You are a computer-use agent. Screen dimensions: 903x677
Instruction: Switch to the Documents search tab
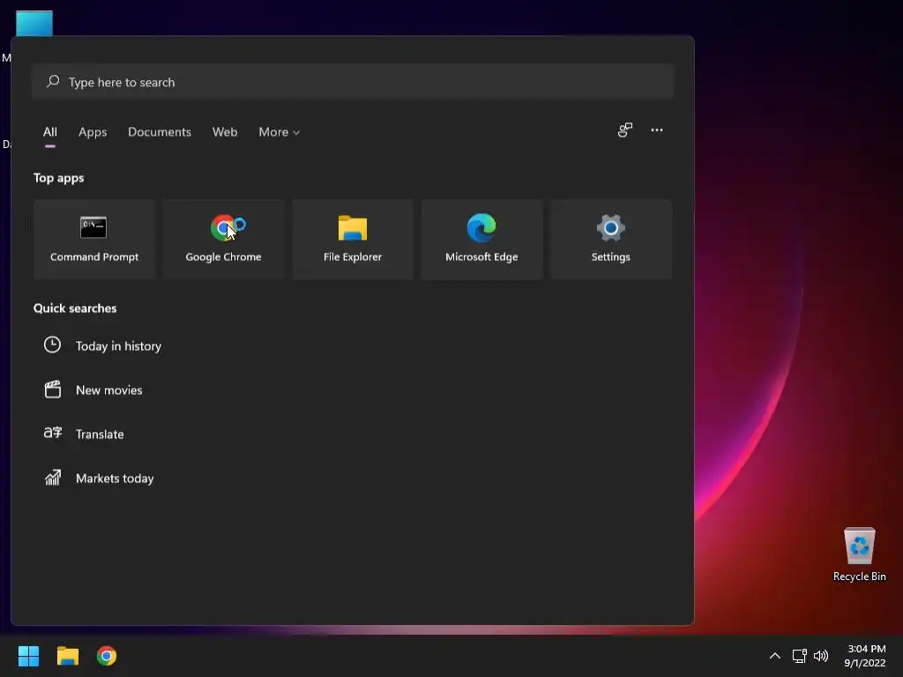point(160,132)
